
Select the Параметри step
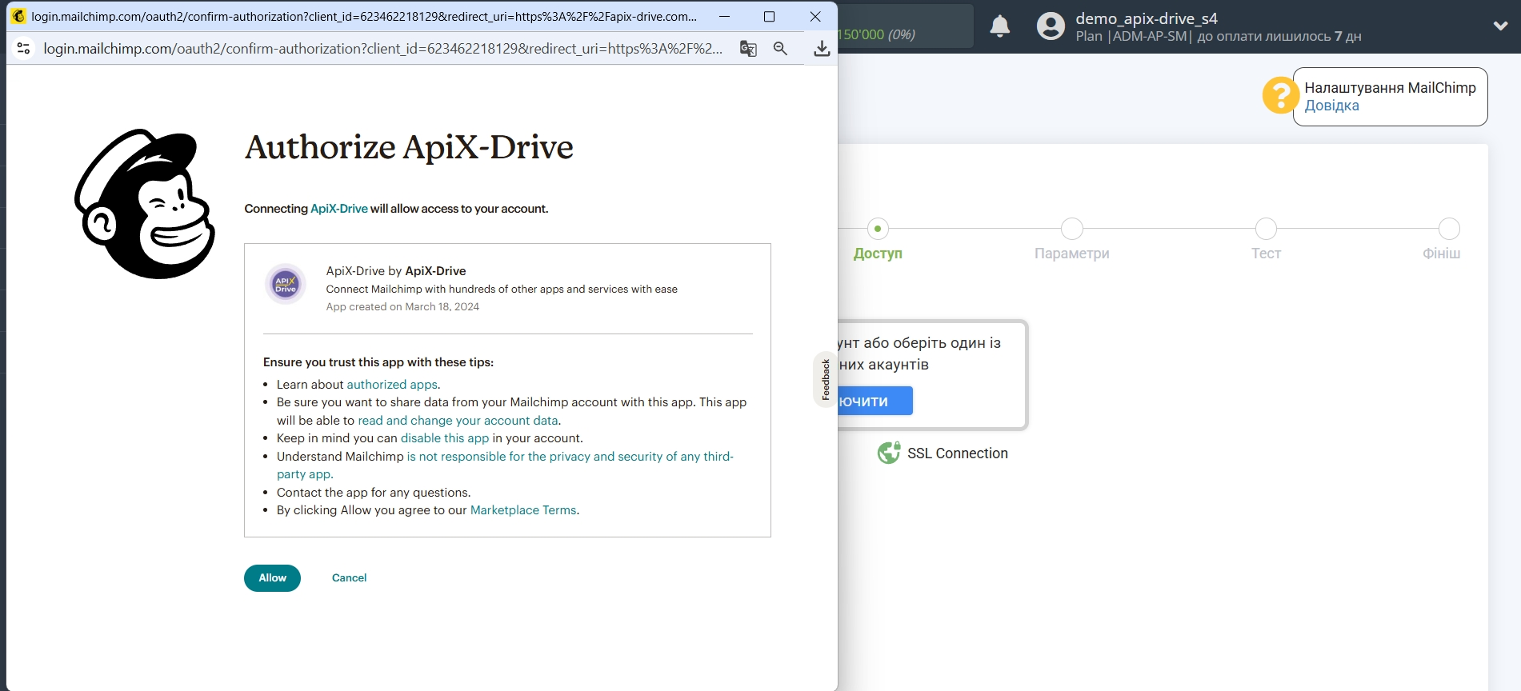(x=1071, y=254)
